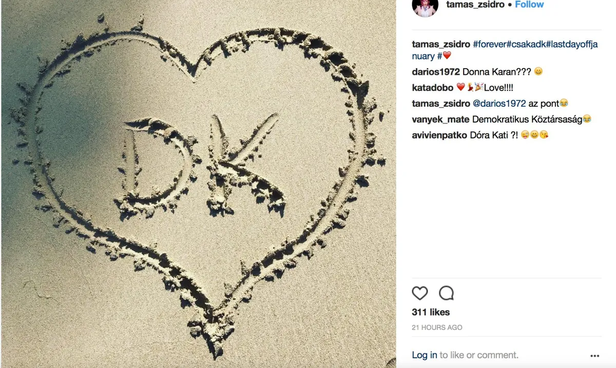View the 311 likes list
This screenshot has width=616, height=368.
pyautogui.click(x=431, y=312)
